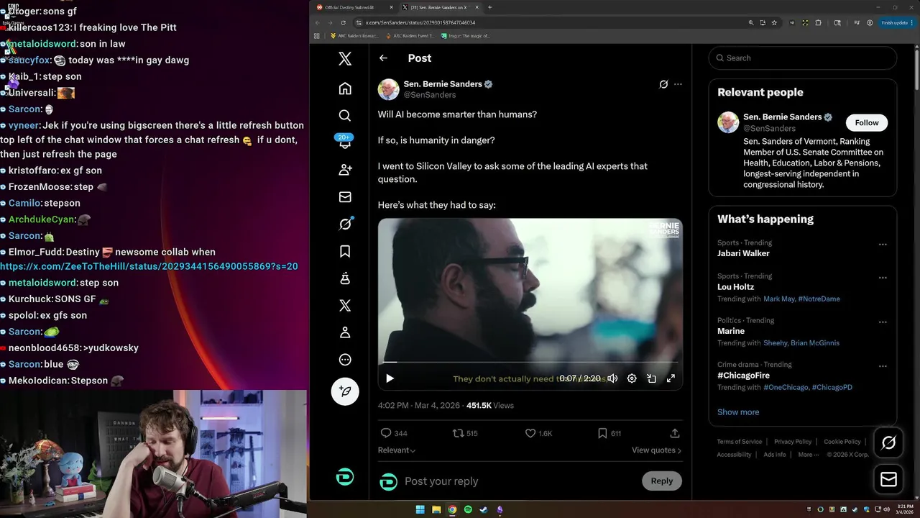Open the ZeeToTheHill link in chat
Screen dimensions: 920x518
(x=149, y=266)
